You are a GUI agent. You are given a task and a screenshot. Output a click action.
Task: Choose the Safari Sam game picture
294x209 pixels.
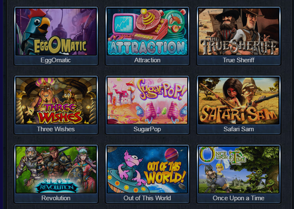(x=238, y=101)
